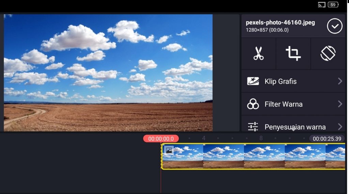The image size is (349, 194).
Task: Expand the Penyesuaian warna chevron
Action: pyautogui.click(x=340, y=127)
